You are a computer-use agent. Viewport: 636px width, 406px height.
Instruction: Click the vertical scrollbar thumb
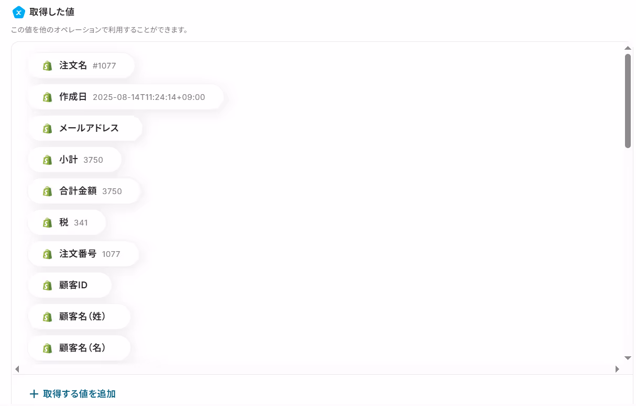[x=628, y=101]
